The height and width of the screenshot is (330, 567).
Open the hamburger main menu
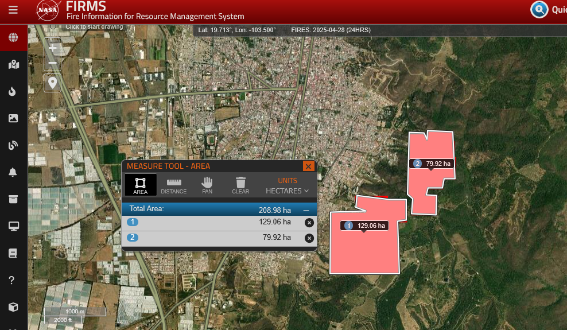pos(13,10)
